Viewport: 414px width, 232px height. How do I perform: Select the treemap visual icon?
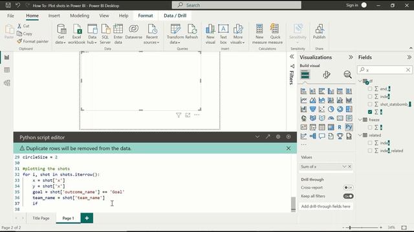(x=349, y=109)
